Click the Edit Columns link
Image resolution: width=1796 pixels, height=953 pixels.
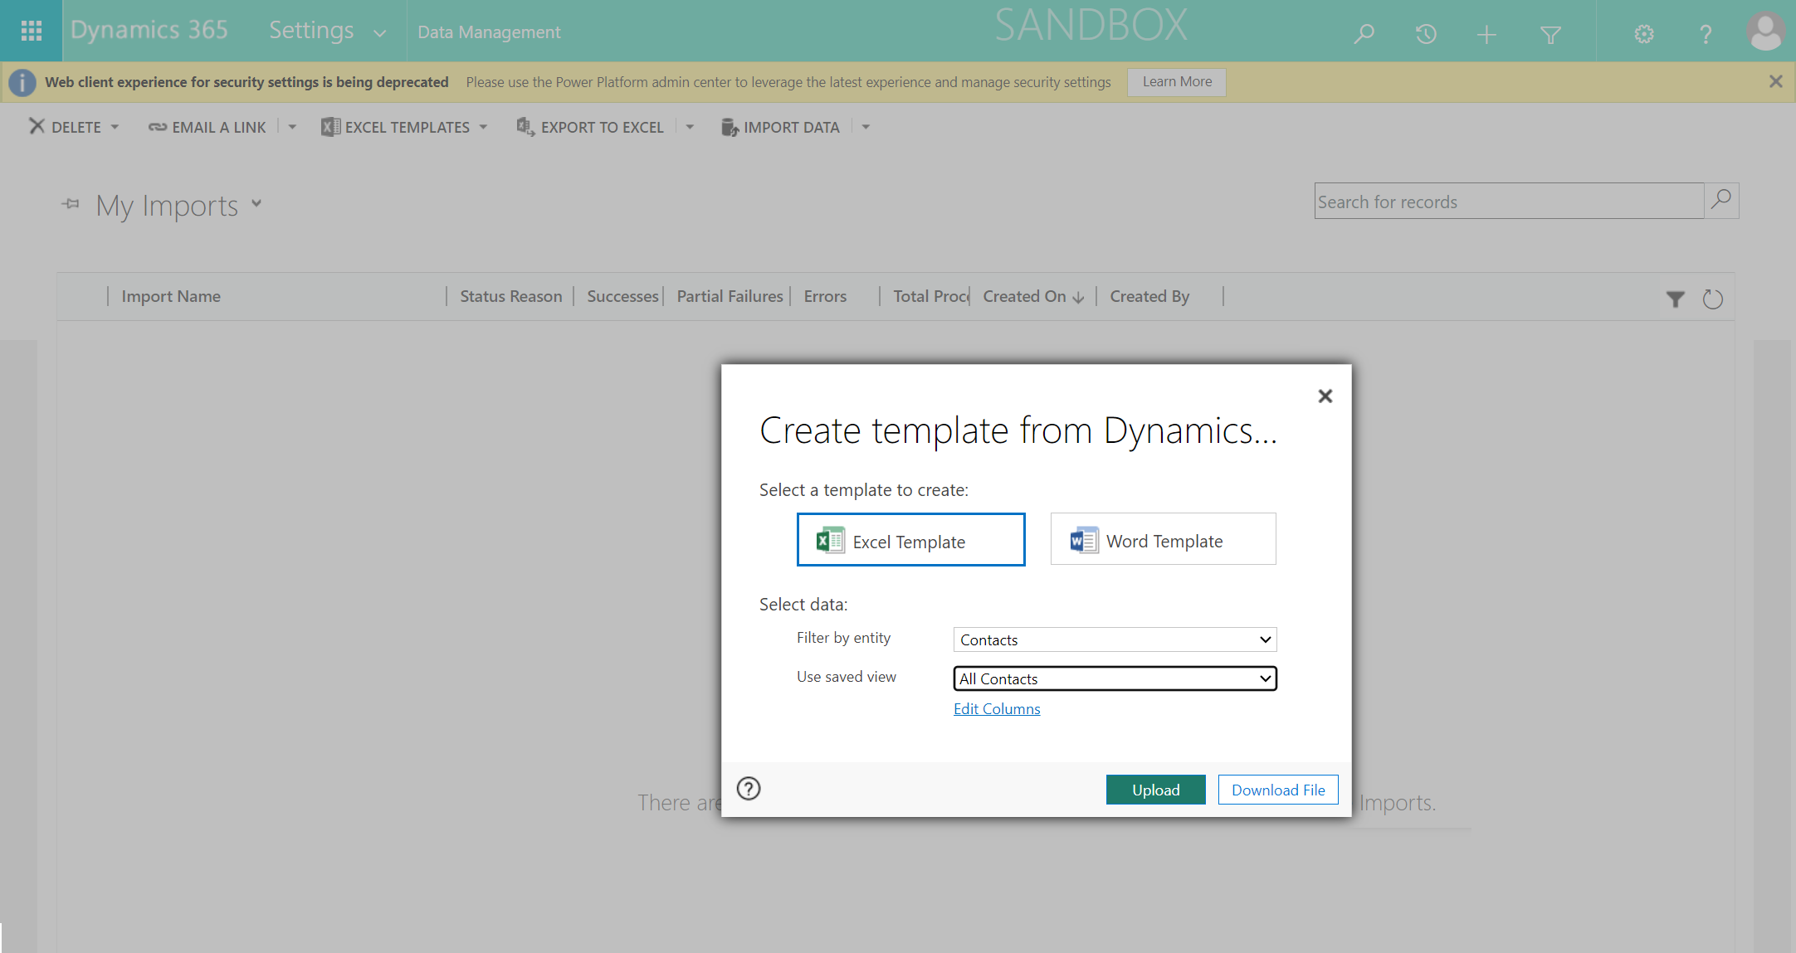pos(996,709)
